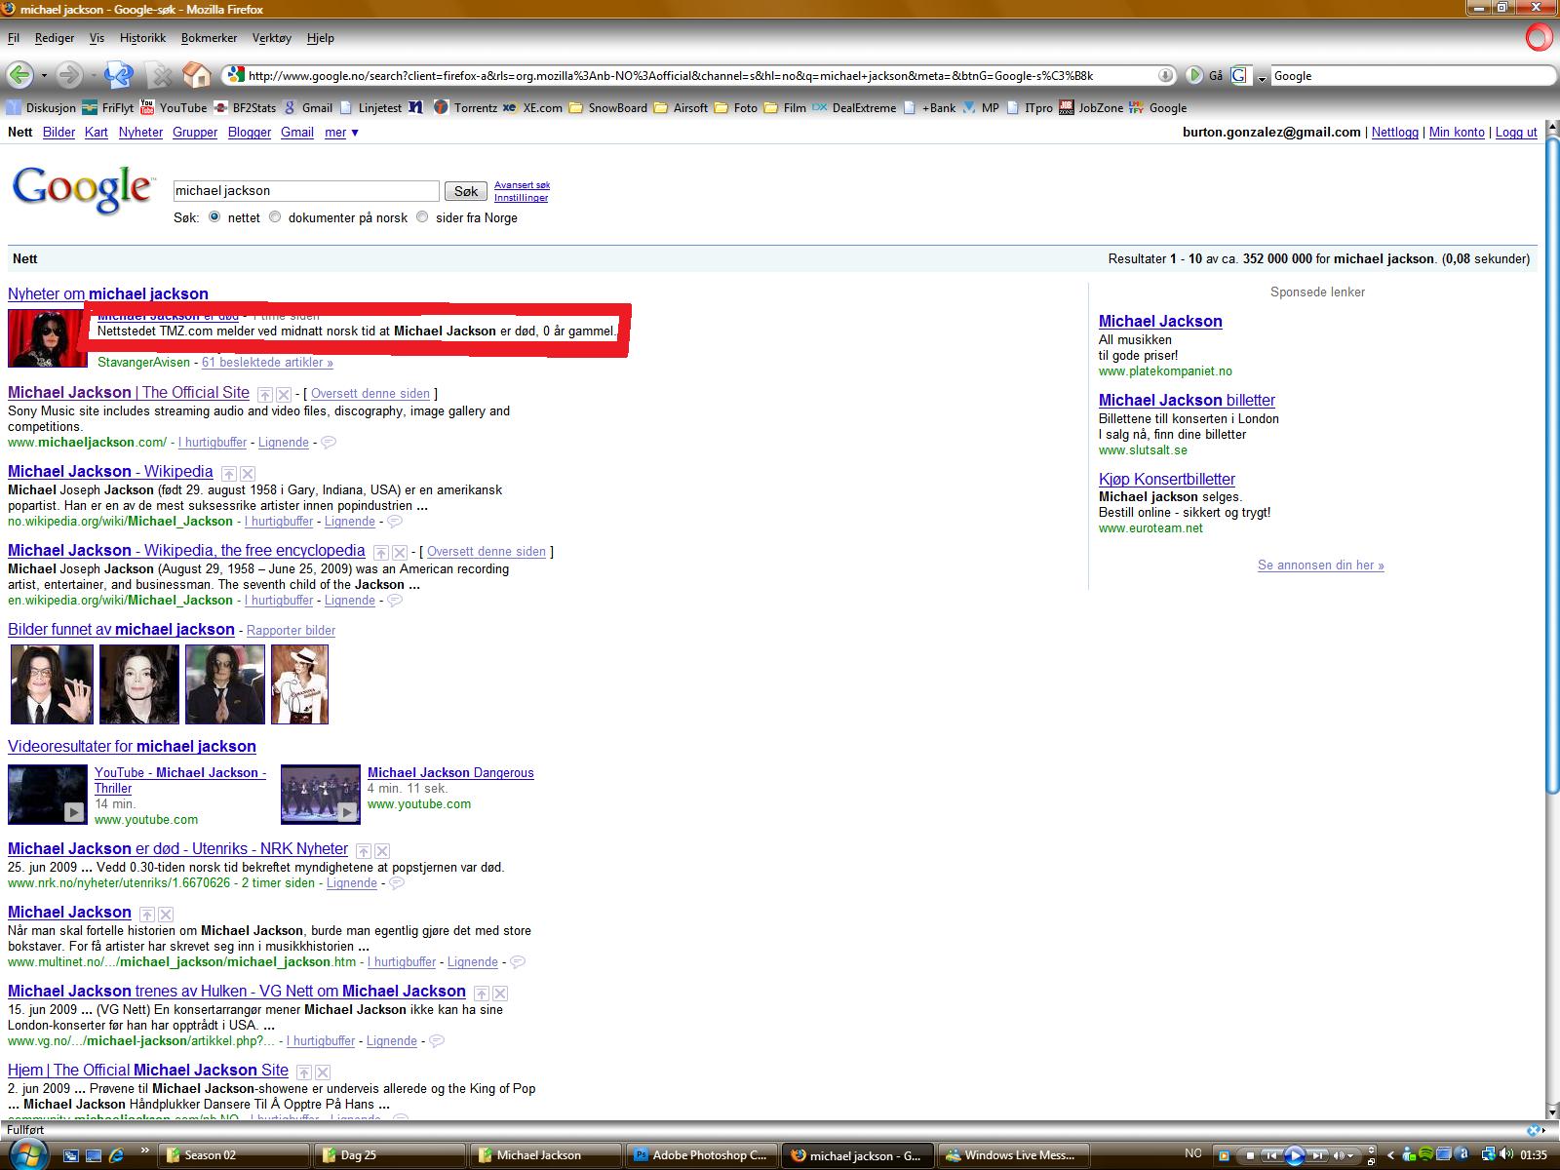This screenshot has width=1560, height=1170.
Task: Open the JobZone bookmark
Action: 1091,107
